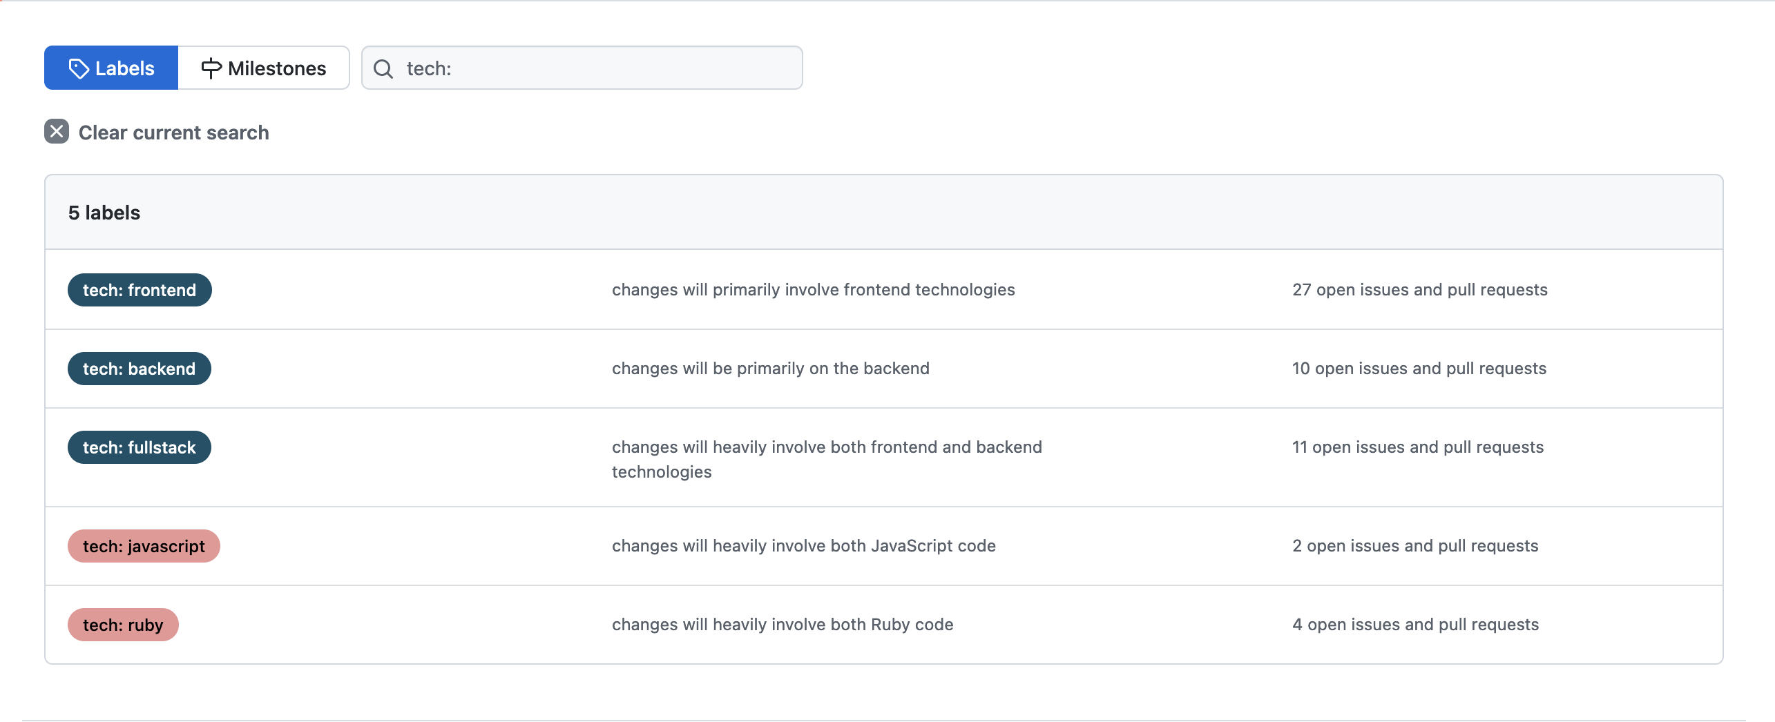Click the frontend label description text
Screen dimensions: 1775x722
813,290
